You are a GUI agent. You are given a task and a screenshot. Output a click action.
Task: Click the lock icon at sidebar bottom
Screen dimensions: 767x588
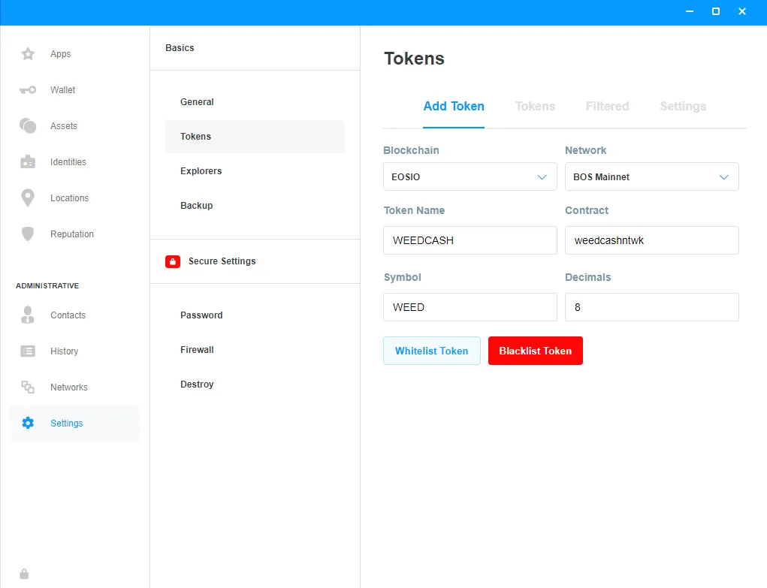coord(24,574)
